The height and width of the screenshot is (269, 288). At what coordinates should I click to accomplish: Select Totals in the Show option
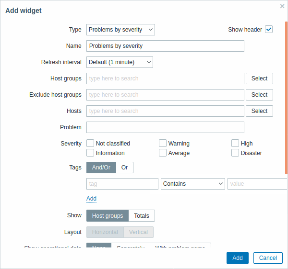click(142, 216)
